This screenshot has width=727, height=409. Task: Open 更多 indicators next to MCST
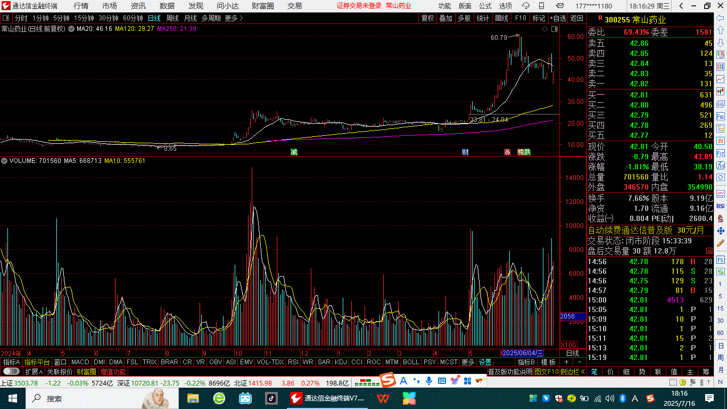pos(468,362)
